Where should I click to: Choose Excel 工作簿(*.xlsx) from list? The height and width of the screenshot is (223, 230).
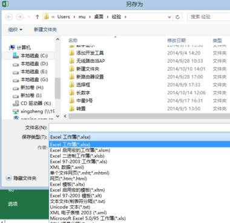tap(139, 144)
